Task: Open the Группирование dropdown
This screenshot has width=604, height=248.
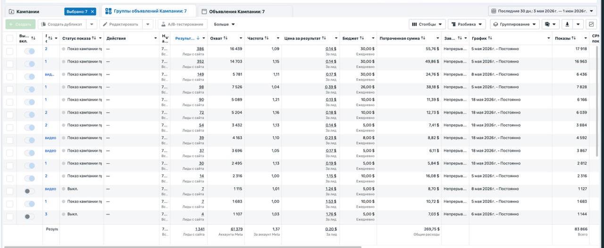Action: (515, 24)
